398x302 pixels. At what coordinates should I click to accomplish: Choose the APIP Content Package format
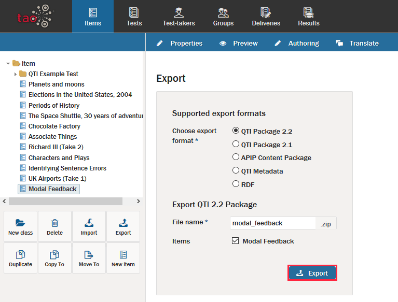tap(236, 157)
